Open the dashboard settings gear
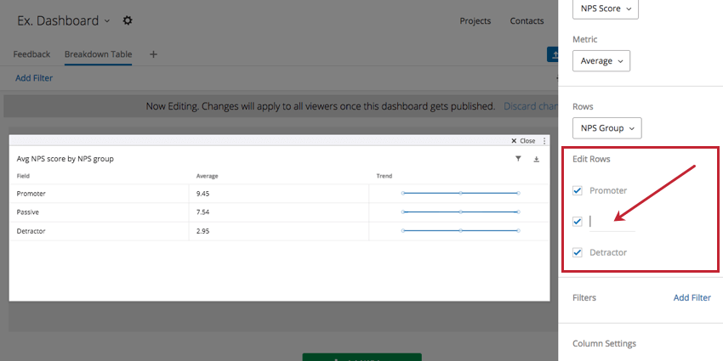The width and height of the screenshot is (723, 361). 128,20
